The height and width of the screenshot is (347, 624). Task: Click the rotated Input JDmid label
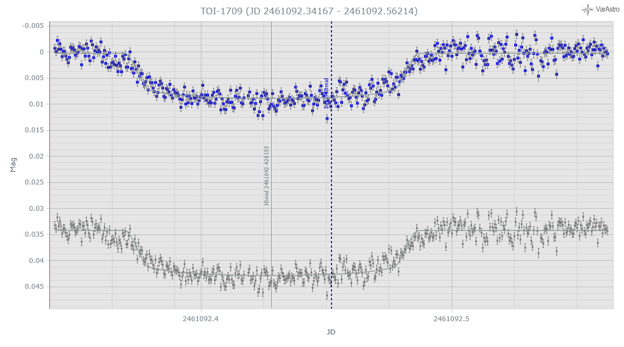click(x=327, y=93)
